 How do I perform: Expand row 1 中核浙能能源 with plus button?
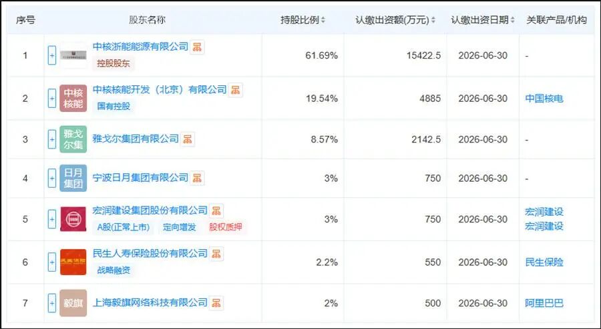coord(52,55)
